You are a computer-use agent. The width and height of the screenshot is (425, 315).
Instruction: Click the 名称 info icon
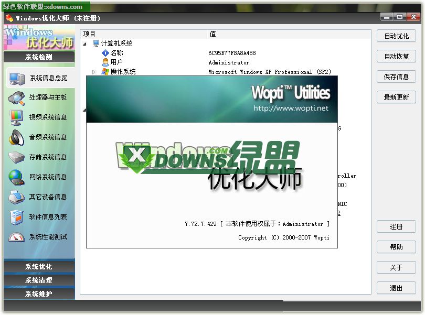[105, 53]
